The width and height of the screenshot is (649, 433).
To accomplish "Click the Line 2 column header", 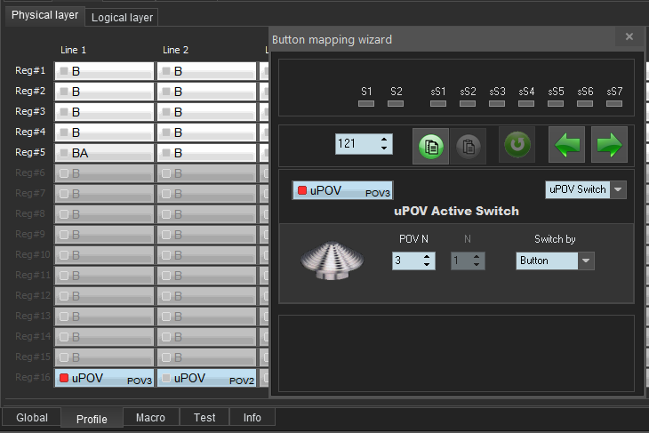I will tap(175, 50).
